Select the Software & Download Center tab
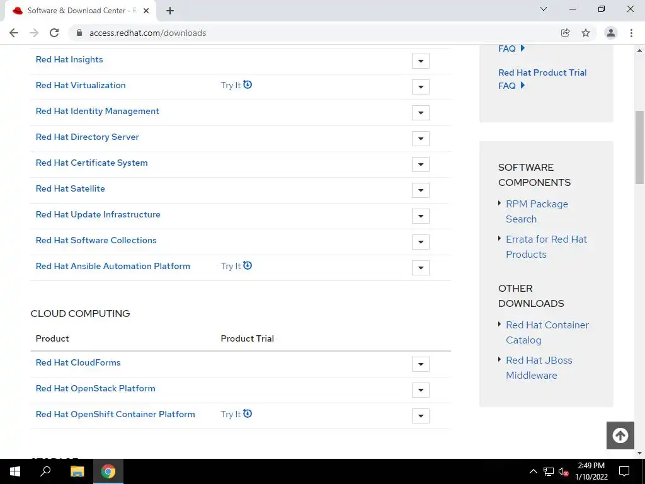 pyautogui.click(x=81, y=11)
